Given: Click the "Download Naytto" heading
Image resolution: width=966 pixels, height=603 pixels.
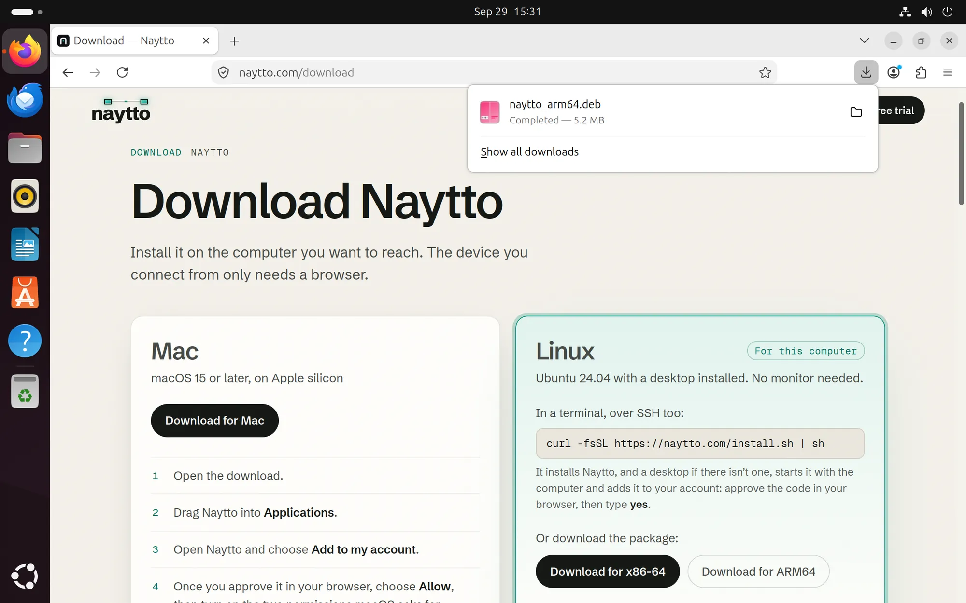Looking at the screenshot, I should pyautogui.click(x=317, y=202).
